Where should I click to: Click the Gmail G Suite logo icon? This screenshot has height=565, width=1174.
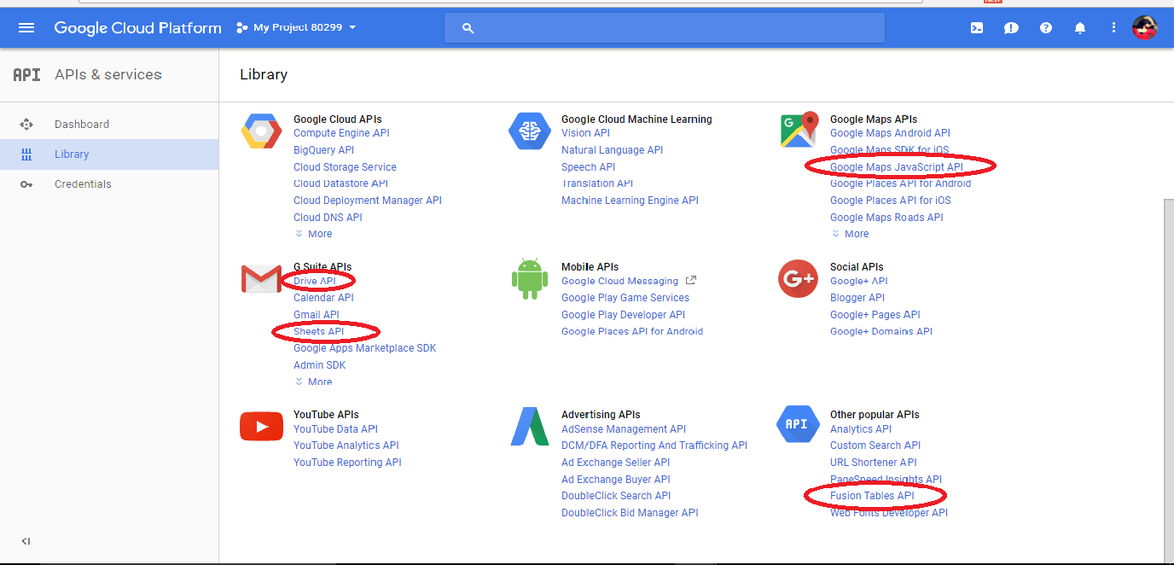click(260, 279)
